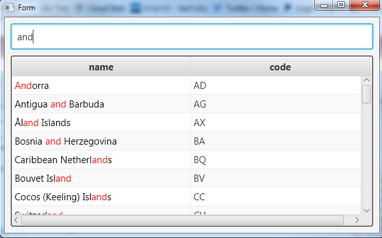Select the Bosnia and Herzegovina row
The width and height of the screenshot is (382, 238).
pyautogui.click(x=187, y=141)
